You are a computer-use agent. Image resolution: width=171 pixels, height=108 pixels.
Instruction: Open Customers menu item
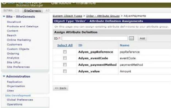[14, 45]
